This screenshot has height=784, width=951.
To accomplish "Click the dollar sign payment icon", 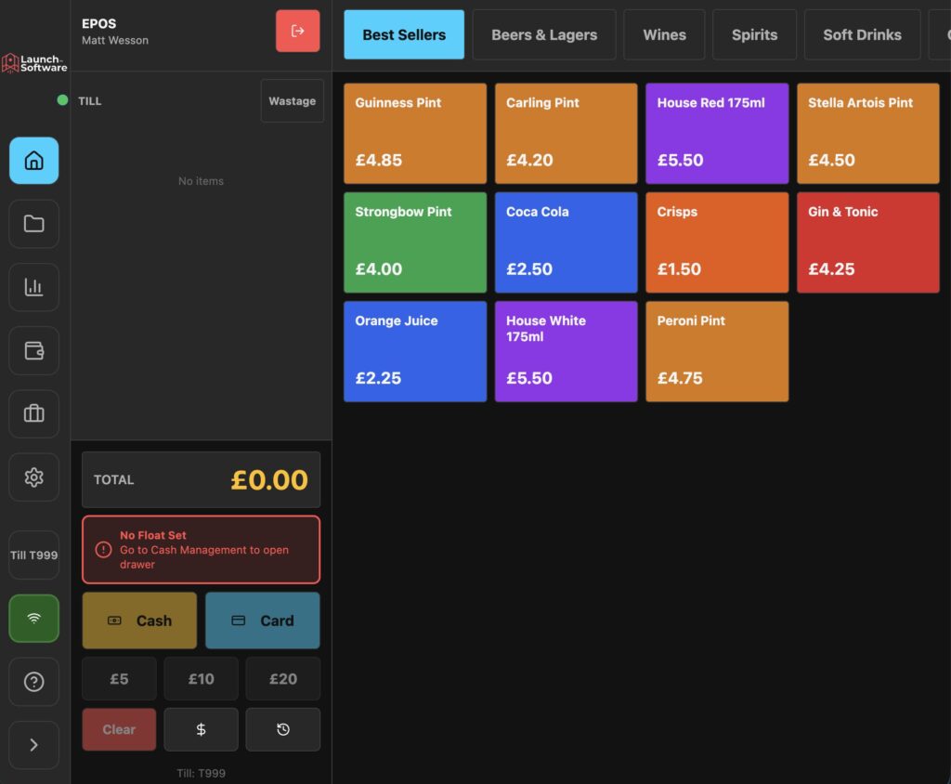I will tap(201, 729).
